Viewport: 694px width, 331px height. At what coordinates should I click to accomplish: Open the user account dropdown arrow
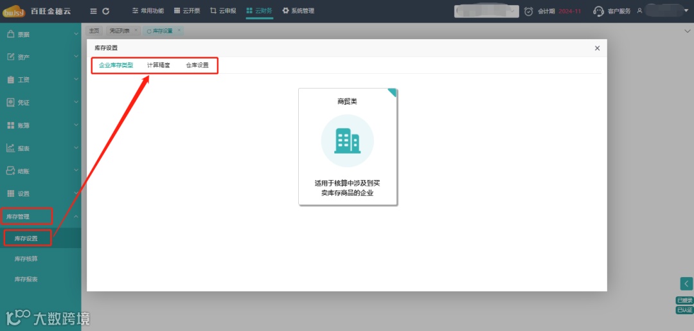(x=688, y=11)
